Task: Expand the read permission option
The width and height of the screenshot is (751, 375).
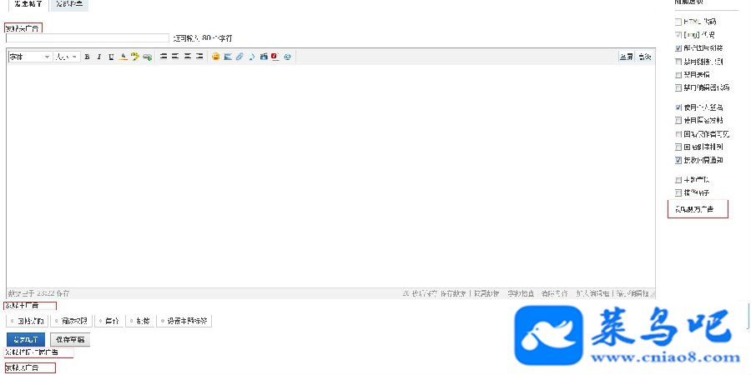Action: [72, 321]
